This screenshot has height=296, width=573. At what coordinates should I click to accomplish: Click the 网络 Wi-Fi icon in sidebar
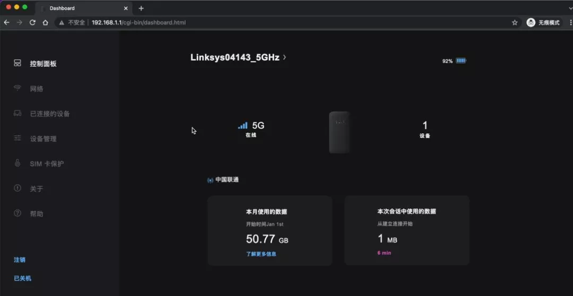(17, 88)
